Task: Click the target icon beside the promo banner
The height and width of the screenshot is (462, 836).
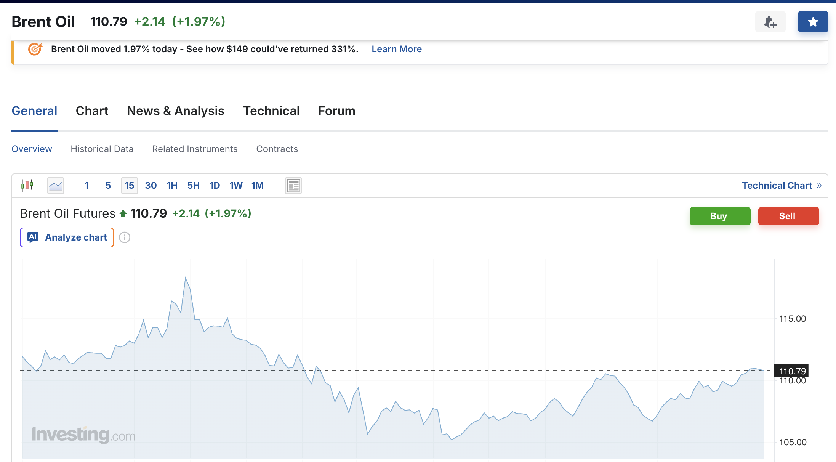Action: 35,49
